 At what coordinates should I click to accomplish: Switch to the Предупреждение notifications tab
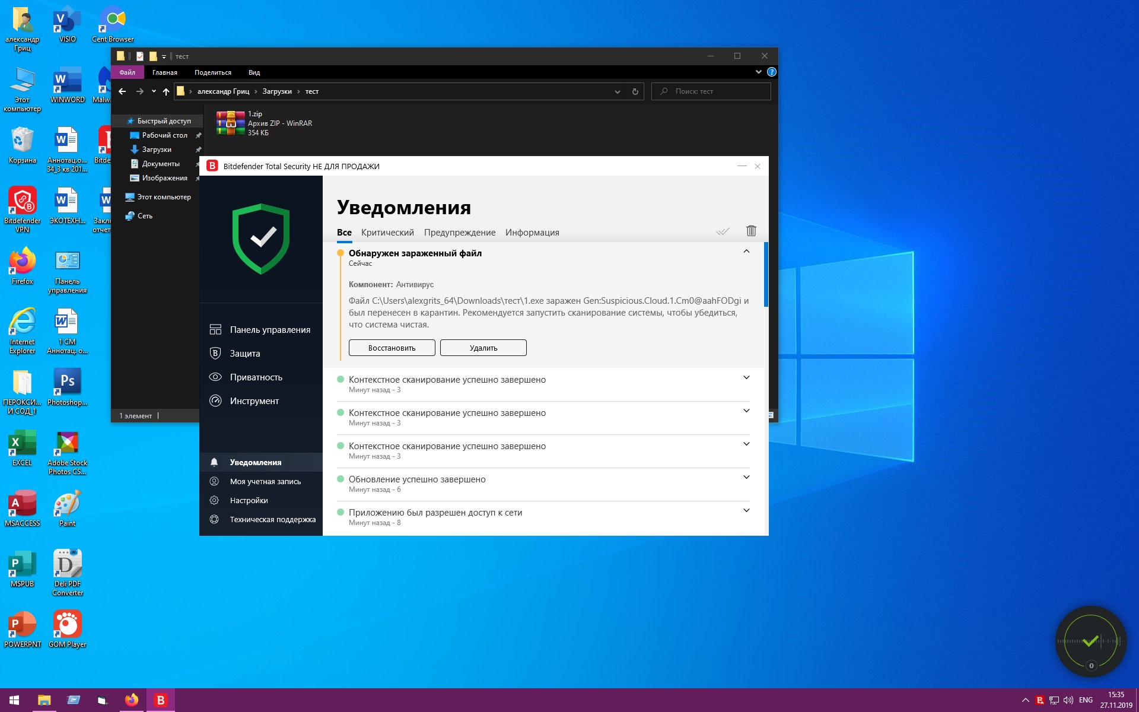coord(459,233)
